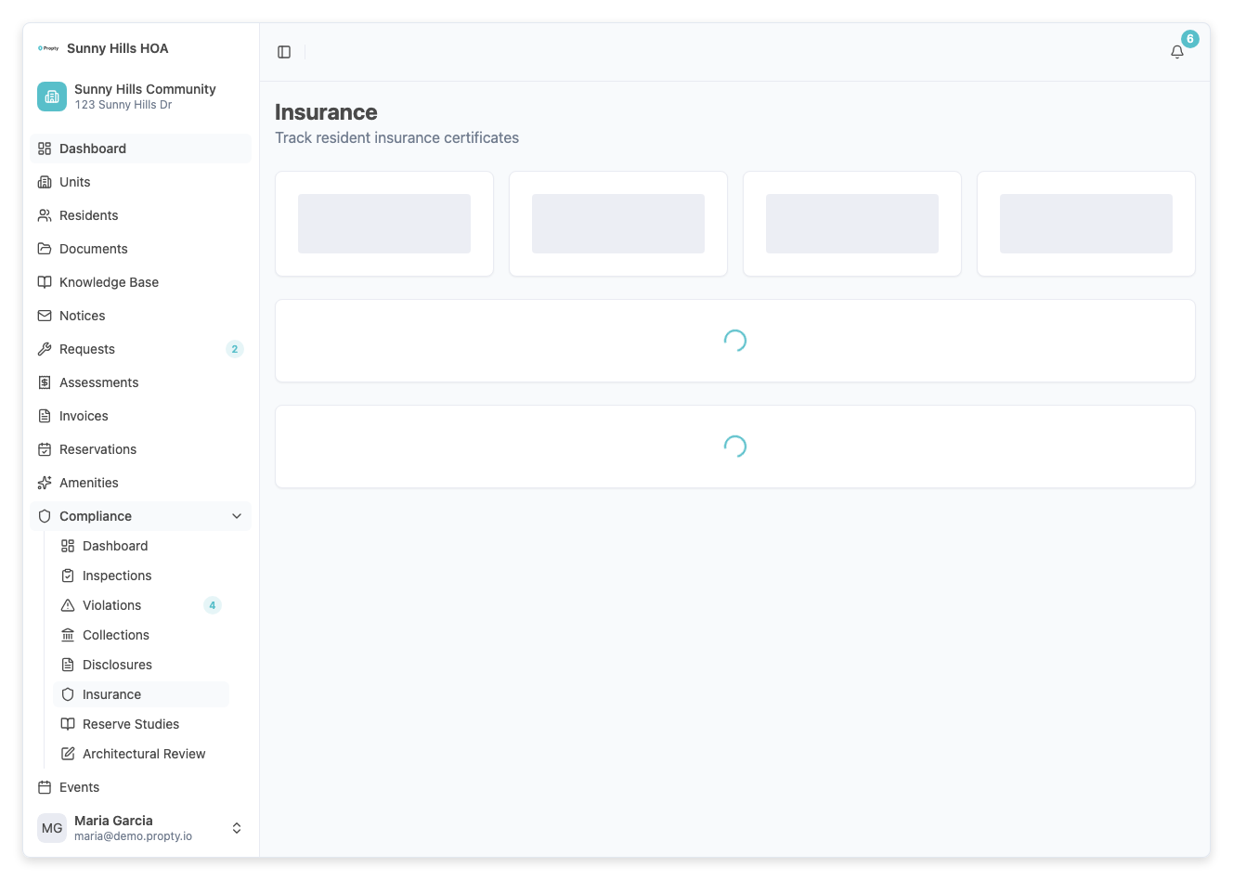Open the Units section icon
Screen dimensions: 1233x880
click(x=45, y=182)
